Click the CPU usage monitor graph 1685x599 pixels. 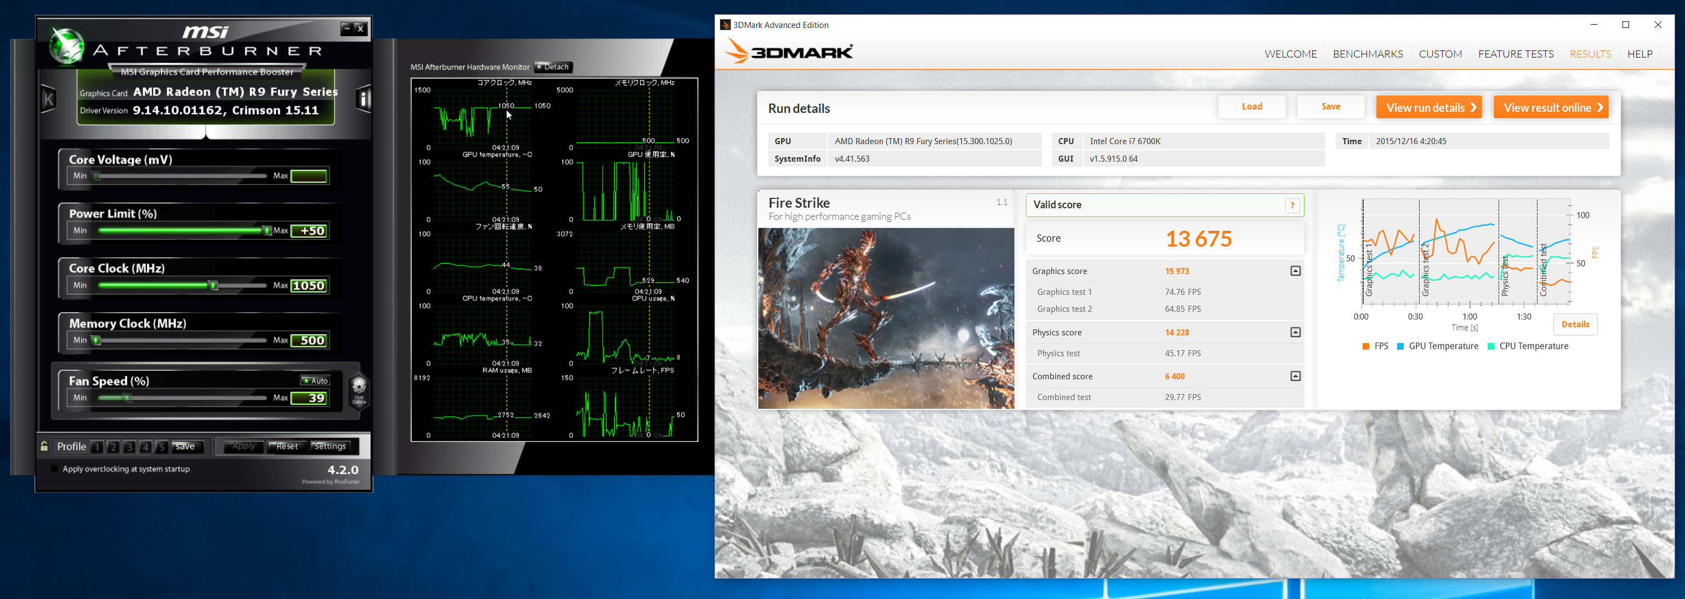pyautogui.click(x=625, y=334)
